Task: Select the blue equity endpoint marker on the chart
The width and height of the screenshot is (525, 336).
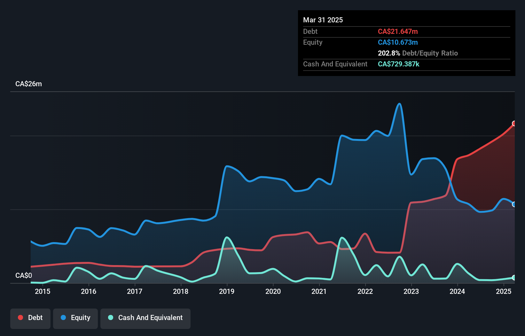Action: click(x=514, y=204)
